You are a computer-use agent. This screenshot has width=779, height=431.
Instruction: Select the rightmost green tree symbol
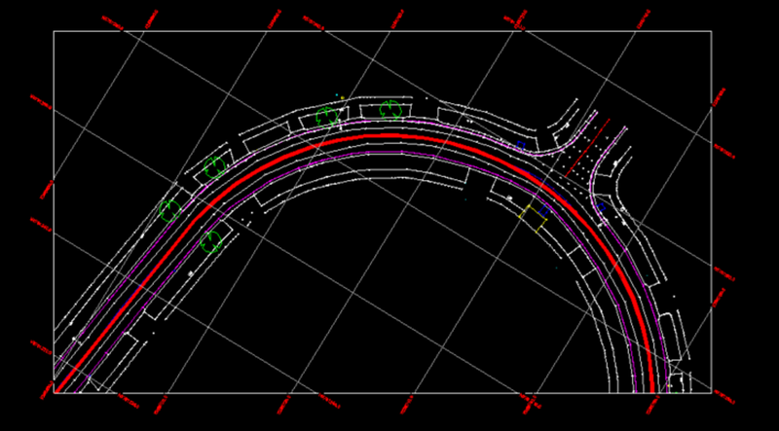click(390, 110)
